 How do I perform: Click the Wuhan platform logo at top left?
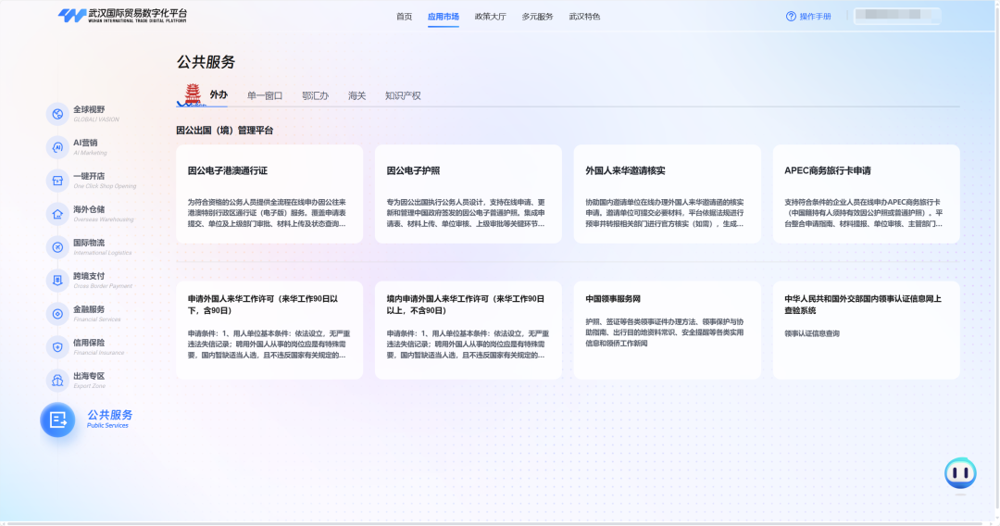tap(121, 16)
